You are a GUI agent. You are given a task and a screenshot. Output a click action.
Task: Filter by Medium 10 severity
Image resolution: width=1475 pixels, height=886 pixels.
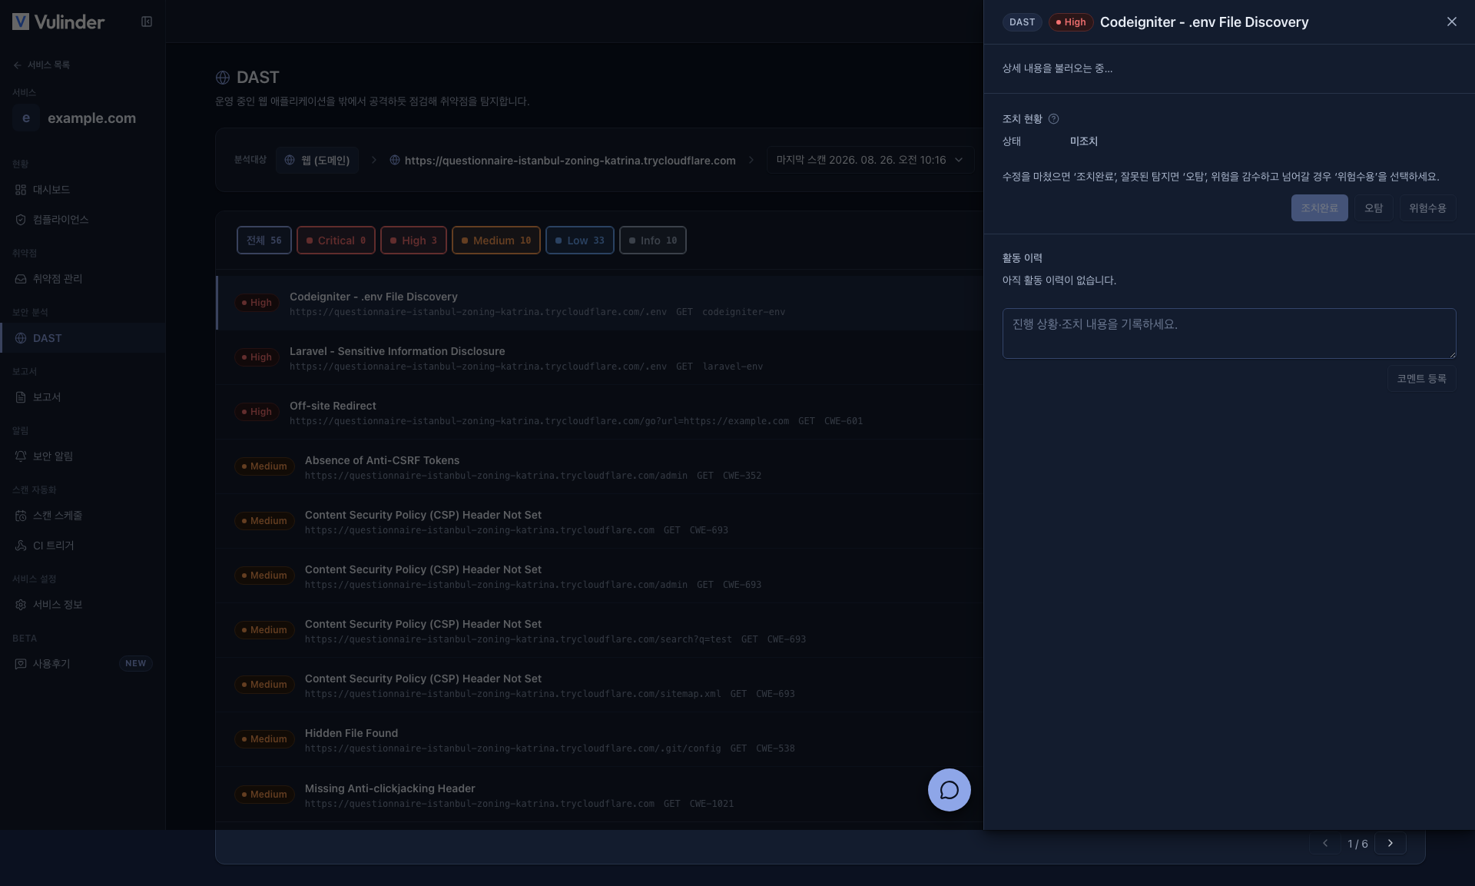[x=496, y=241]
